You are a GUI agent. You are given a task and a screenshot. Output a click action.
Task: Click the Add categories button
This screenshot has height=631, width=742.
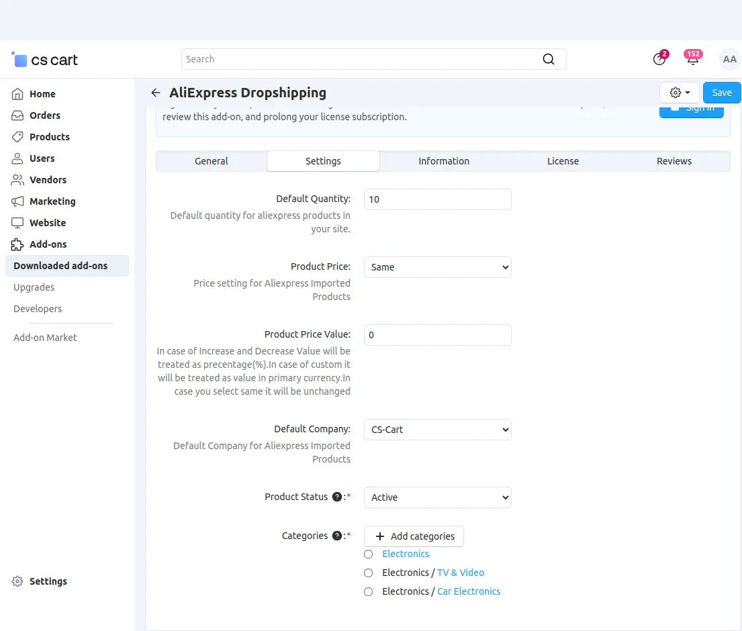coord(414,536)
